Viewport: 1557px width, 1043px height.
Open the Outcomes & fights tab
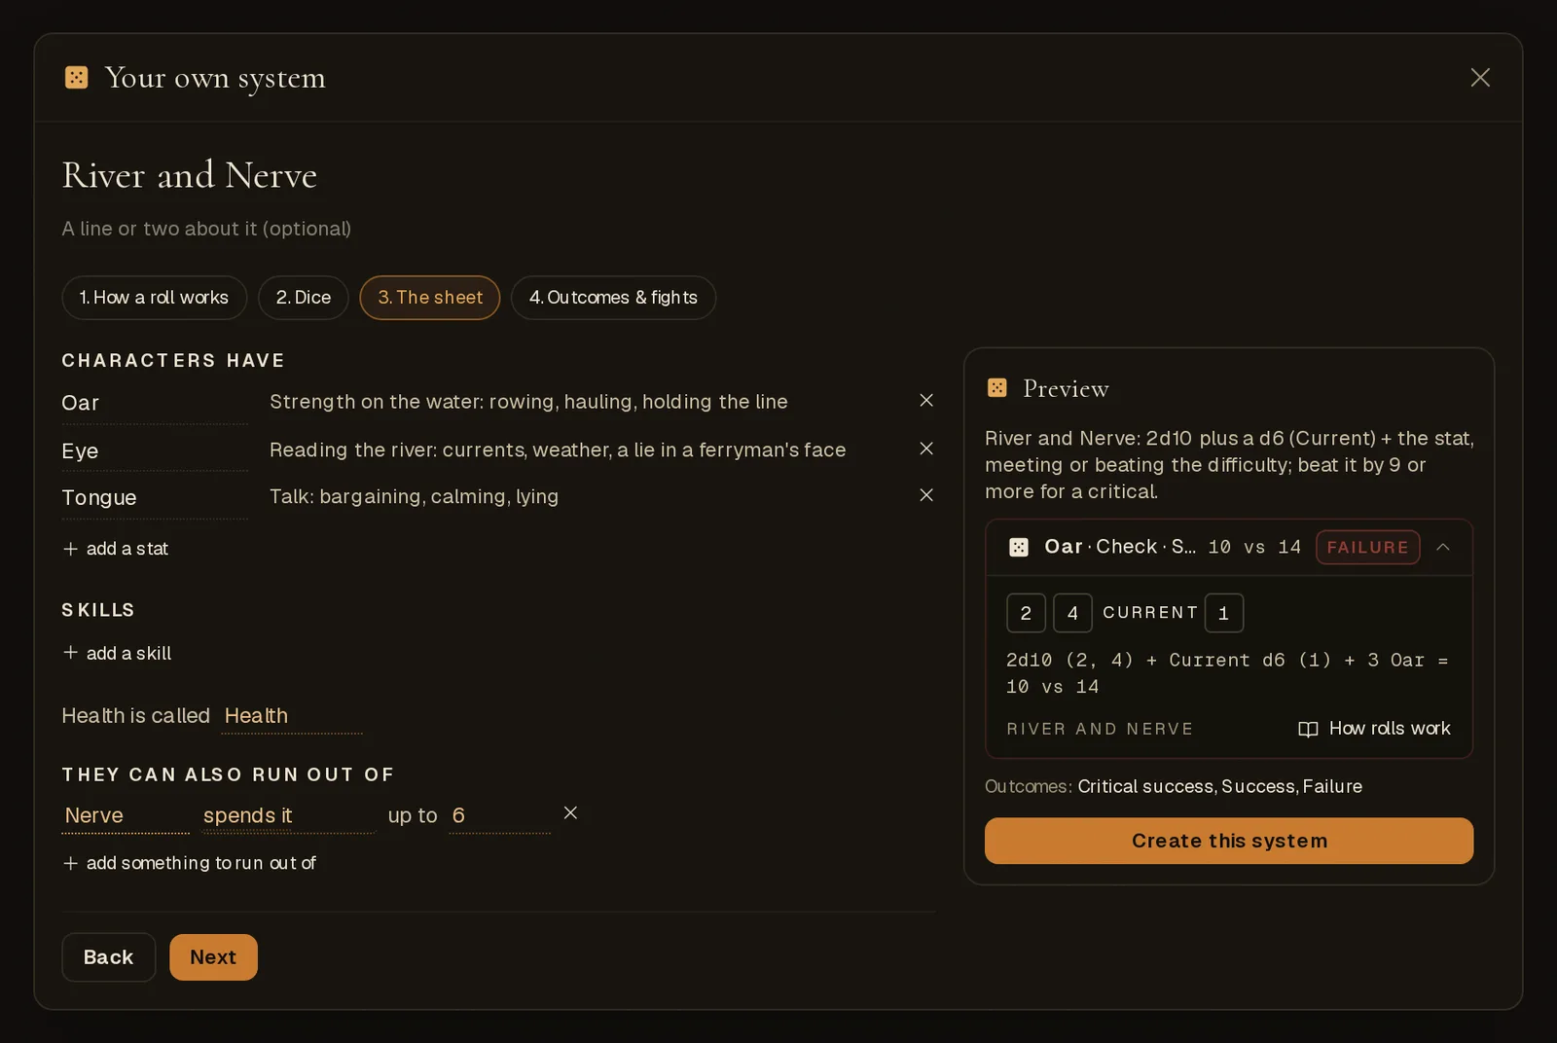click(x=613, y=298)
